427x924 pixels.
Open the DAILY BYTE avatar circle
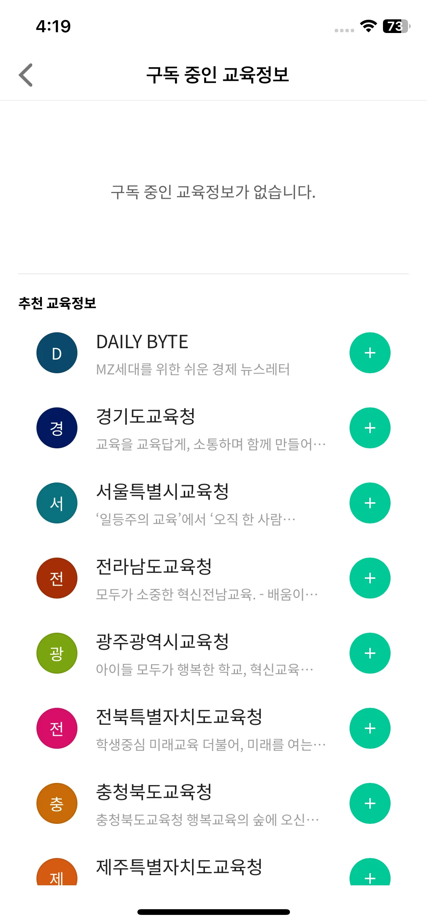click(x=57, y=353)
